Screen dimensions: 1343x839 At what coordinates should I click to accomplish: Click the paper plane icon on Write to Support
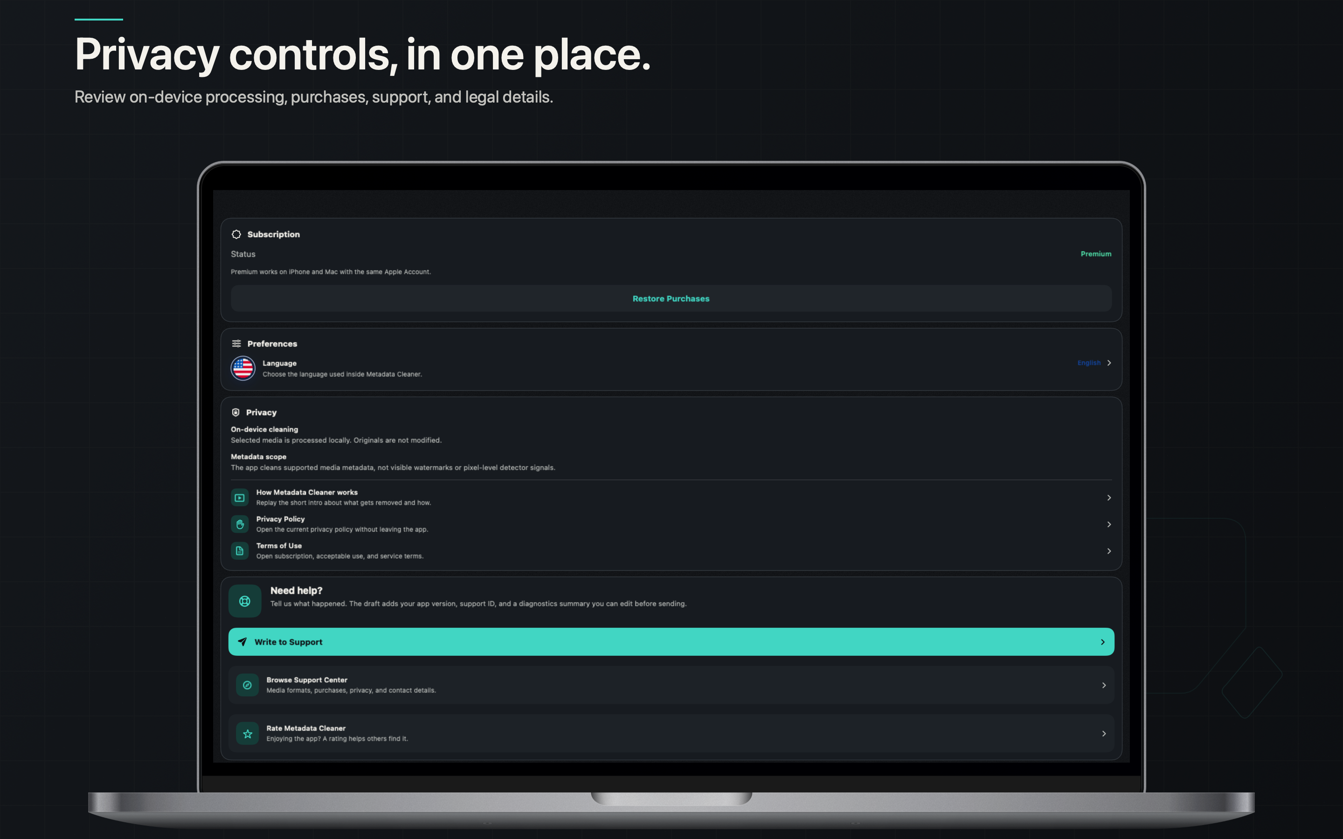[x=242, y=642]
